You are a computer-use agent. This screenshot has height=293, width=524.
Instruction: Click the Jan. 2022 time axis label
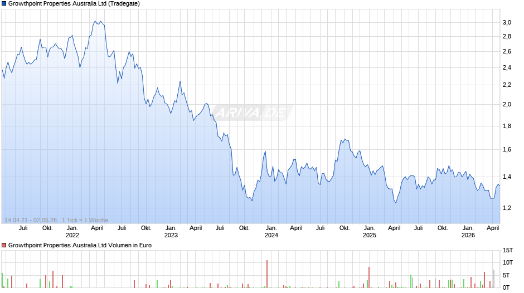[x=72, y=232]
